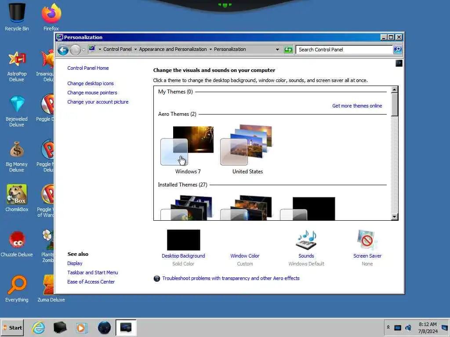Open Bejeweled Deluxe desktop icon
The height and width of the screenshot is (337, 450).
pyautogui.click(x=17, y=111)
